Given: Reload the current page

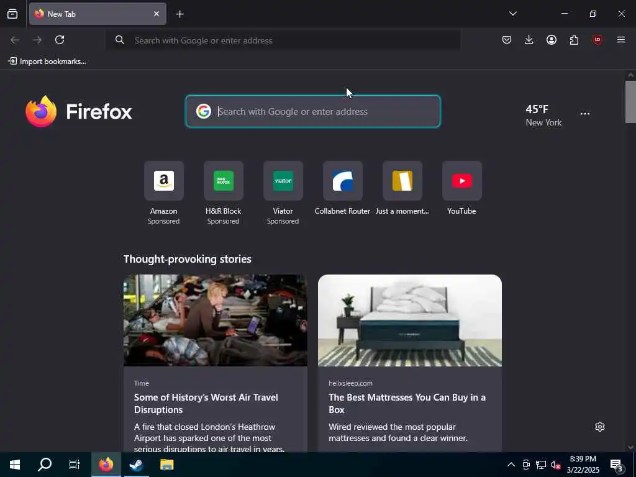Looking at the screenshot, I should 60,40.
